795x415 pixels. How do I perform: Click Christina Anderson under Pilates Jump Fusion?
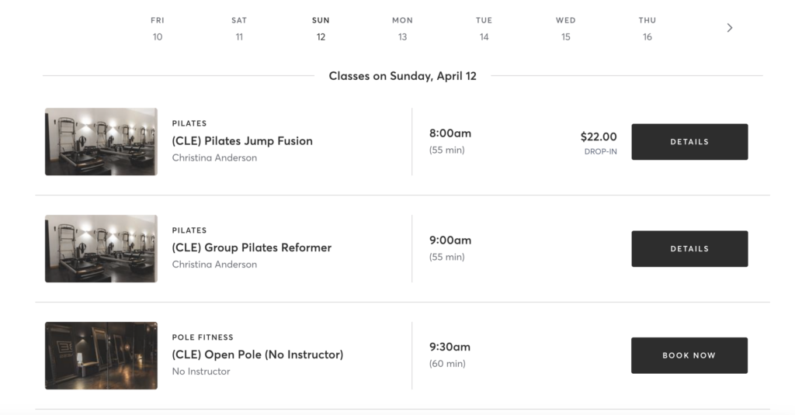coord(214,158)
